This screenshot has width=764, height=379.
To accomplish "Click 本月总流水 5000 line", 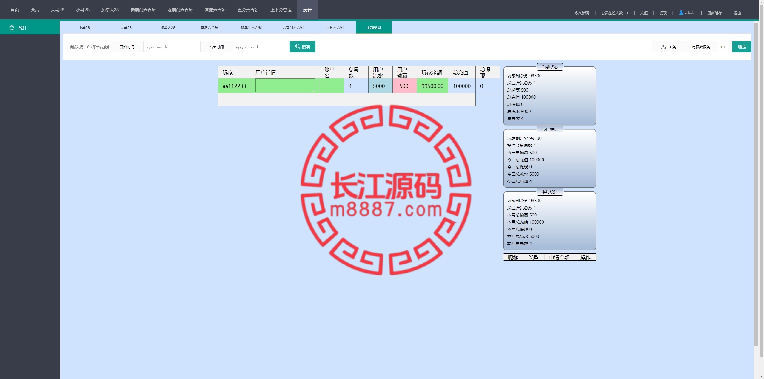I will 523,236.
